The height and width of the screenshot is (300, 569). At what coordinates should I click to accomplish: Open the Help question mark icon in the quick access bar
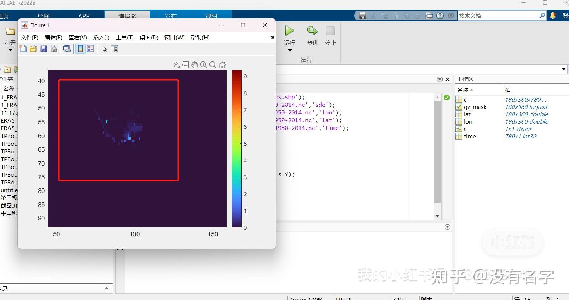(x=440, y=15)
